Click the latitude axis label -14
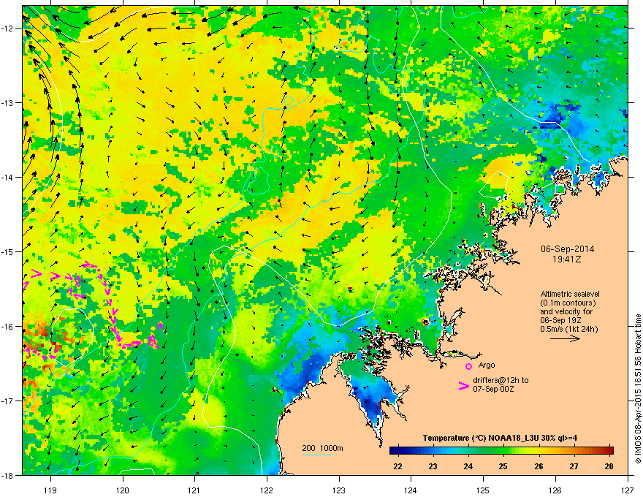 [x=8, y=178]
